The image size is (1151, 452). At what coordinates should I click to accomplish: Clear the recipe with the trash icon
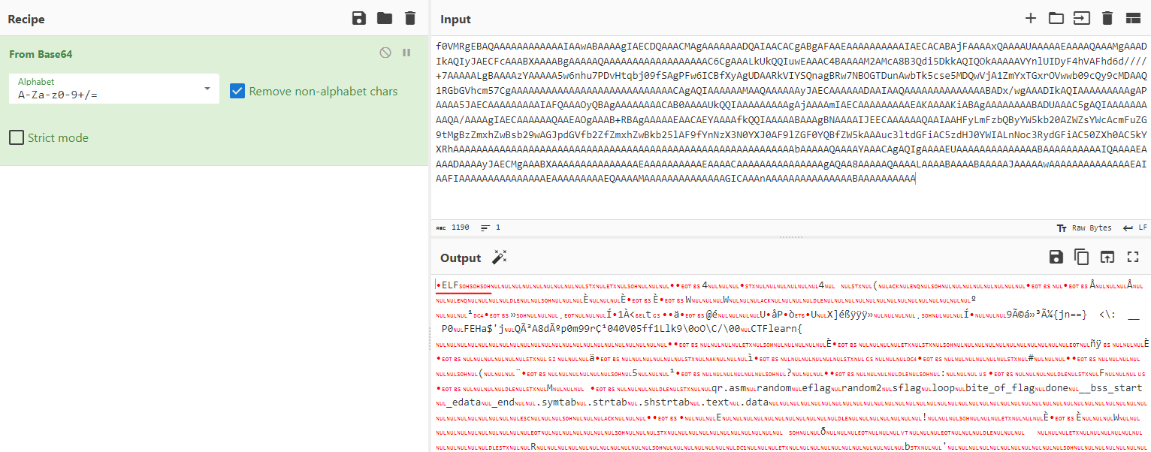point(409,18)
